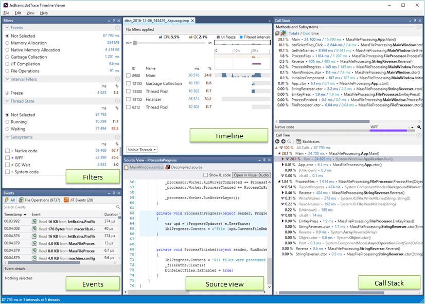425x304 pixels.
Task: Navigate back with Call Tree left arrow
Action: click(x=278, y=141)
